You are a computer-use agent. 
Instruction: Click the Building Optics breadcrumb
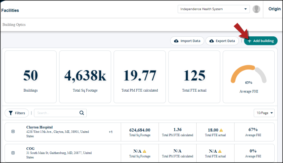coord(14,24)
